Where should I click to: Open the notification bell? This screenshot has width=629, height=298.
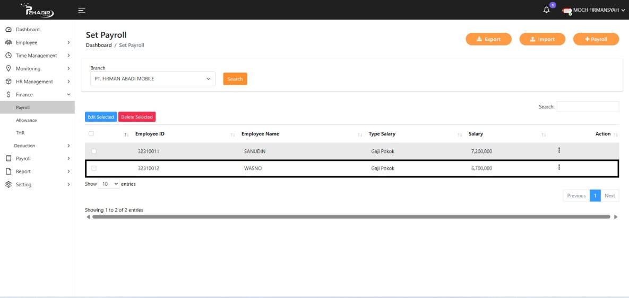point(547,10)
